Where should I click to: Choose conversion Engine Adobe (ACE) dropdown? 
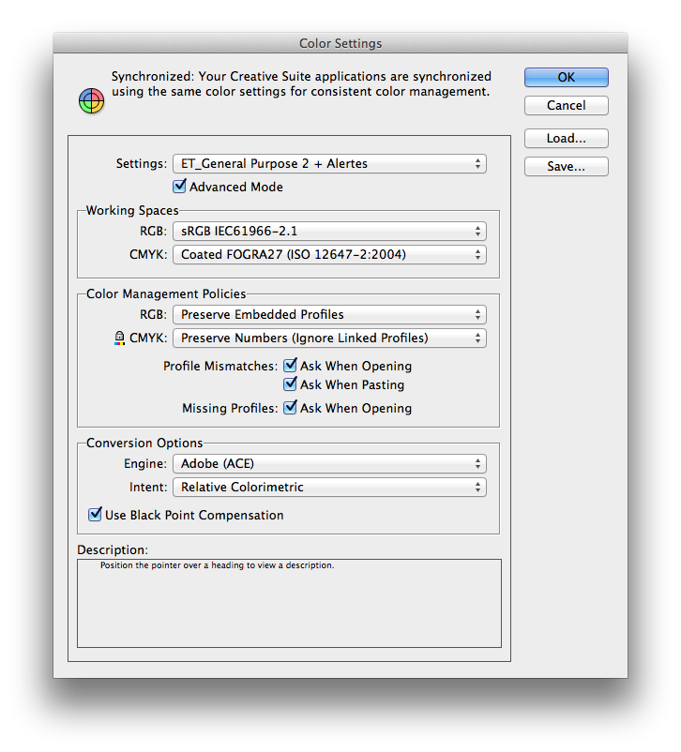click(x=329, y=463)
